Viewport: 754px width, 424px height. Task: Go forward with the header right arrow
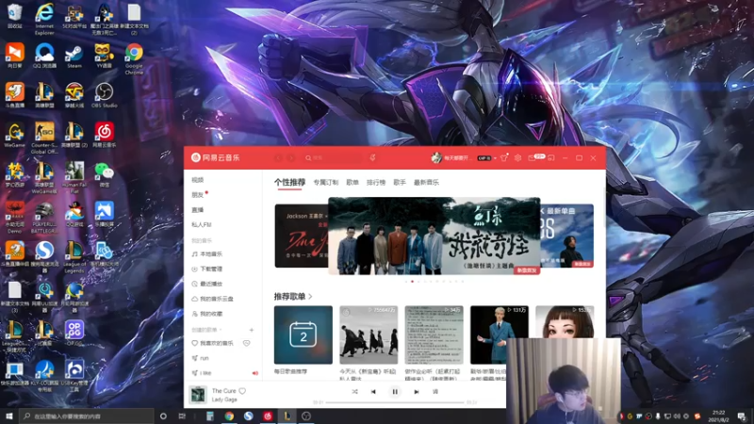click(x=291, y=157)
